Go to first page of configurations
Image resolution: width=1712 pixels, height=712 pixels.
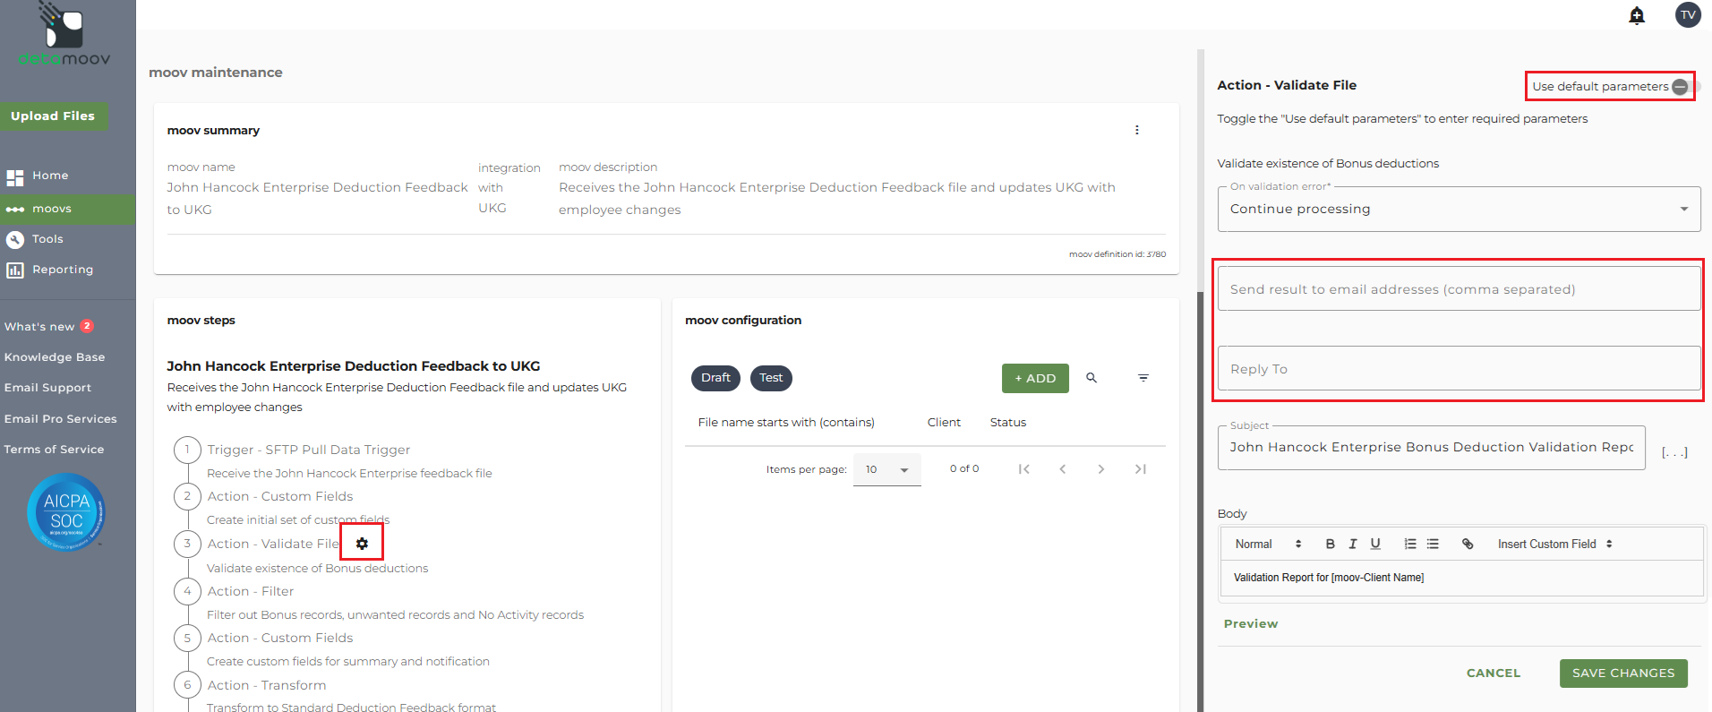[x=1023, y=469]
